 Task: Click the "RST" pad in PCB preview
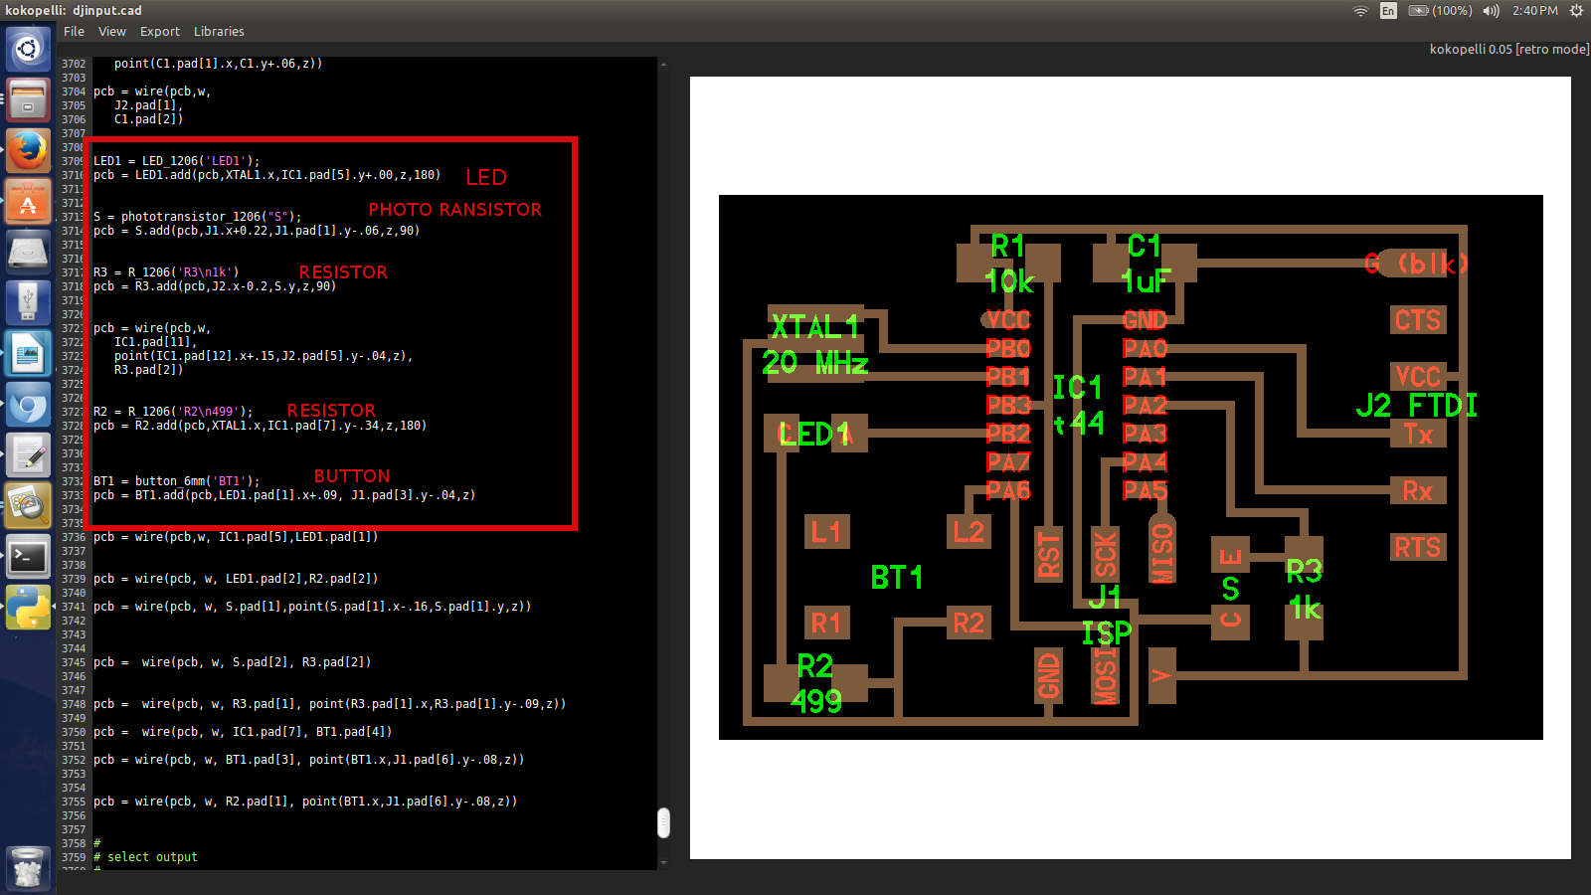pyautogui.click(x=1048, y=554)
